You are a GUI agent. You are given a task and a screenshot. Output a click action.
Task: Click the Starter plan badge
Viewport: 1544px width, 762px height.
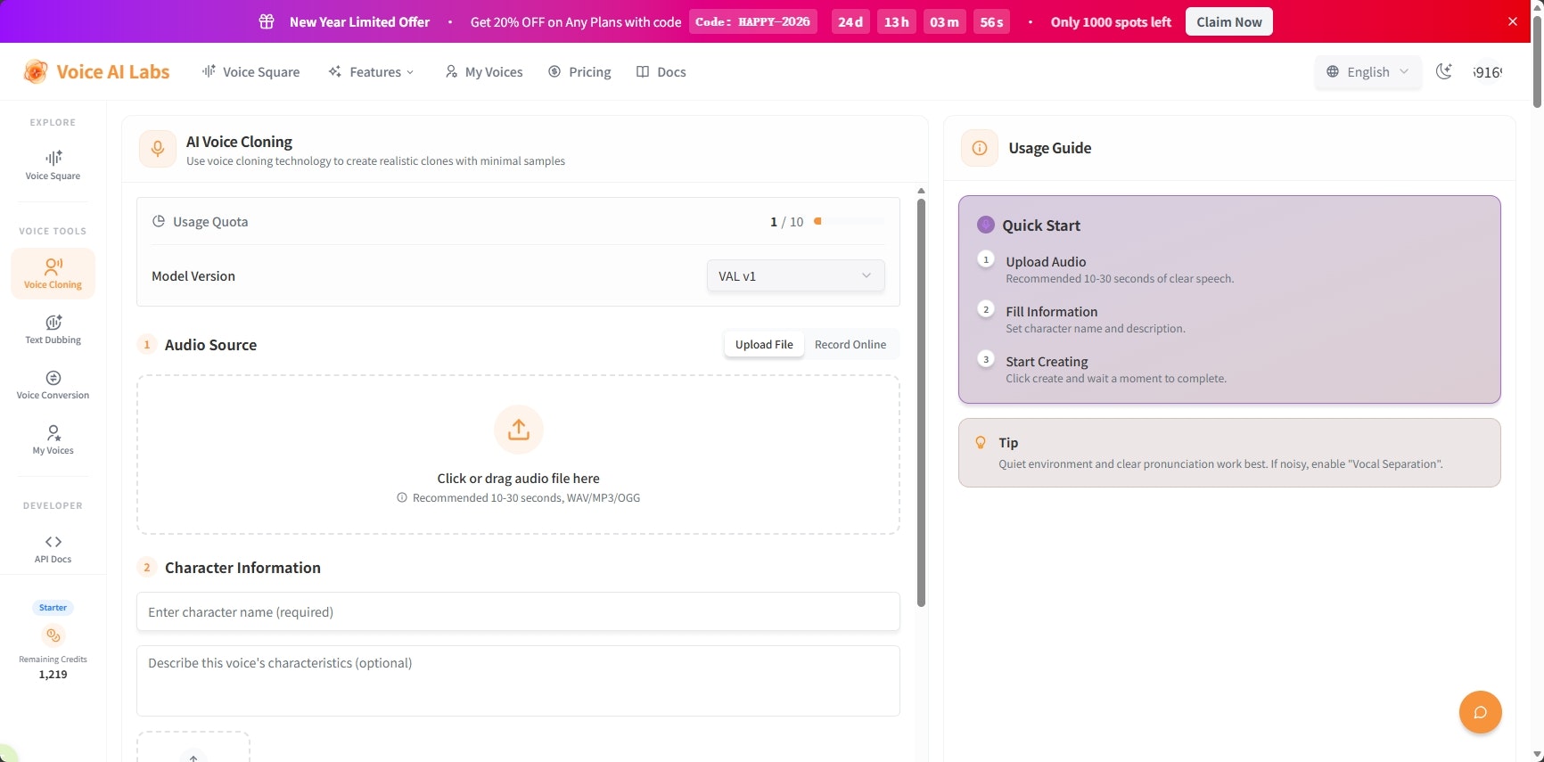tap(53, 608)
